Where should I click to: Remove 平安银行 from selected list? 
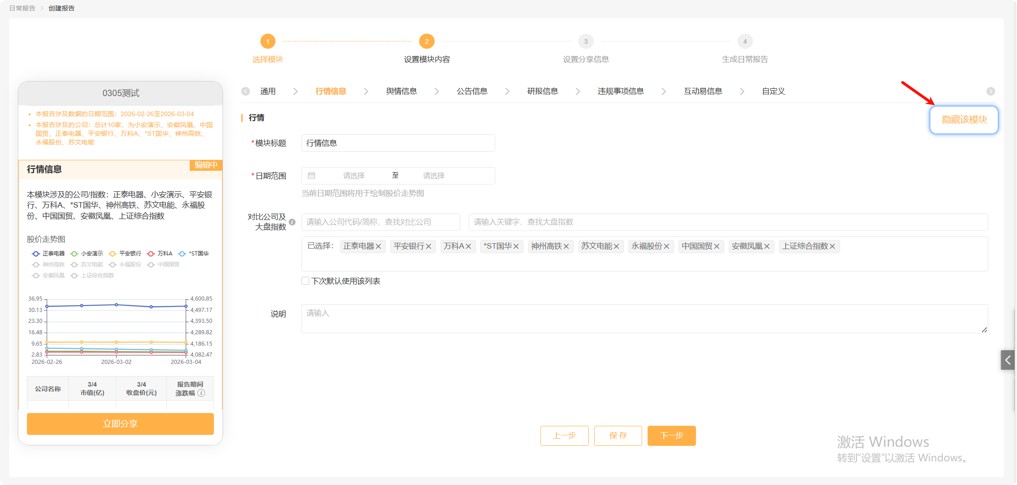(429, 246)
